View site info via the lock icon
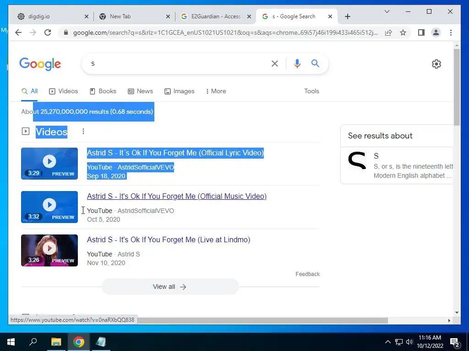 pos(66,32)
